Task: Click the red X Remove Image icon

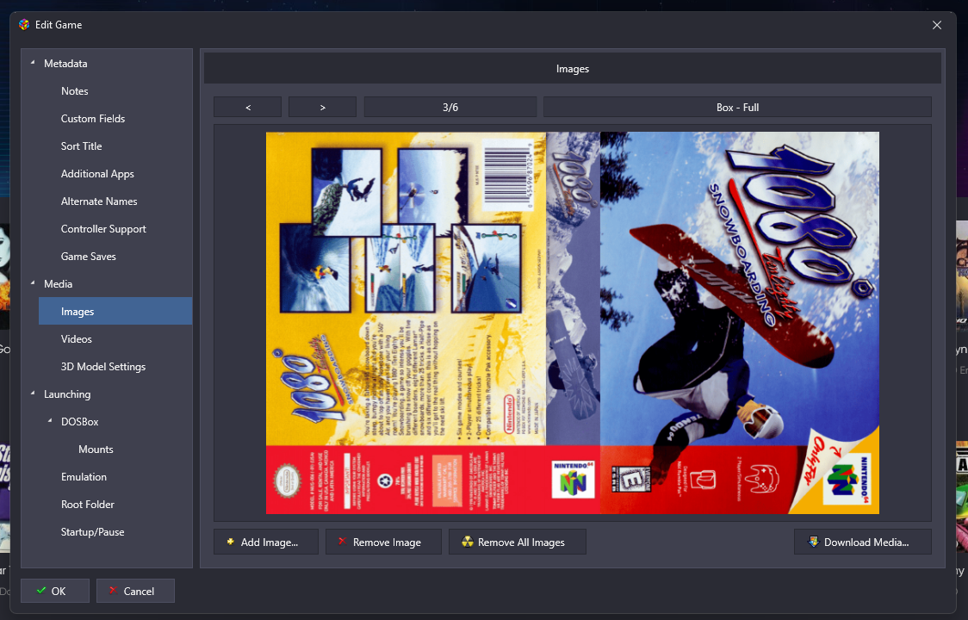Action: 342,542
